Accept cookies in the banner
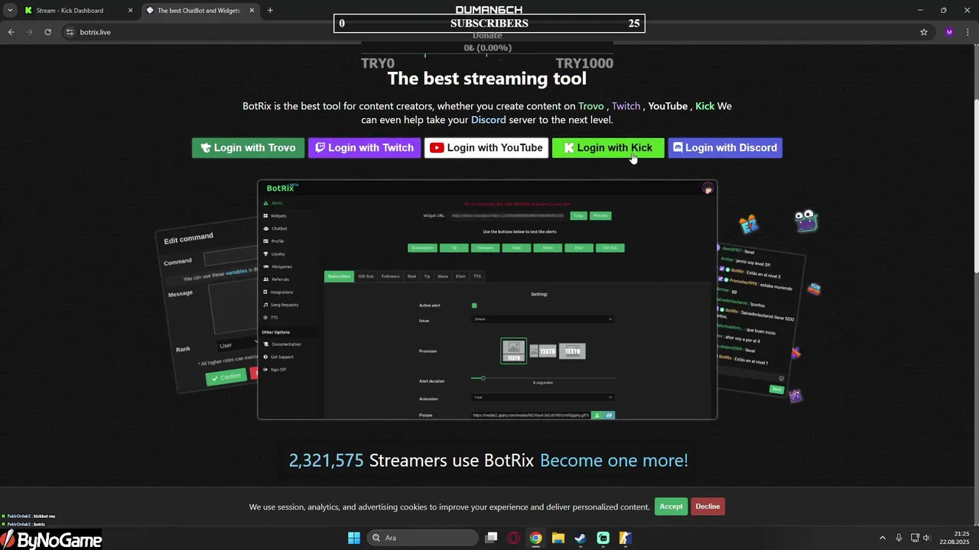Screen dimensions: 979x550 pos(671,506)
